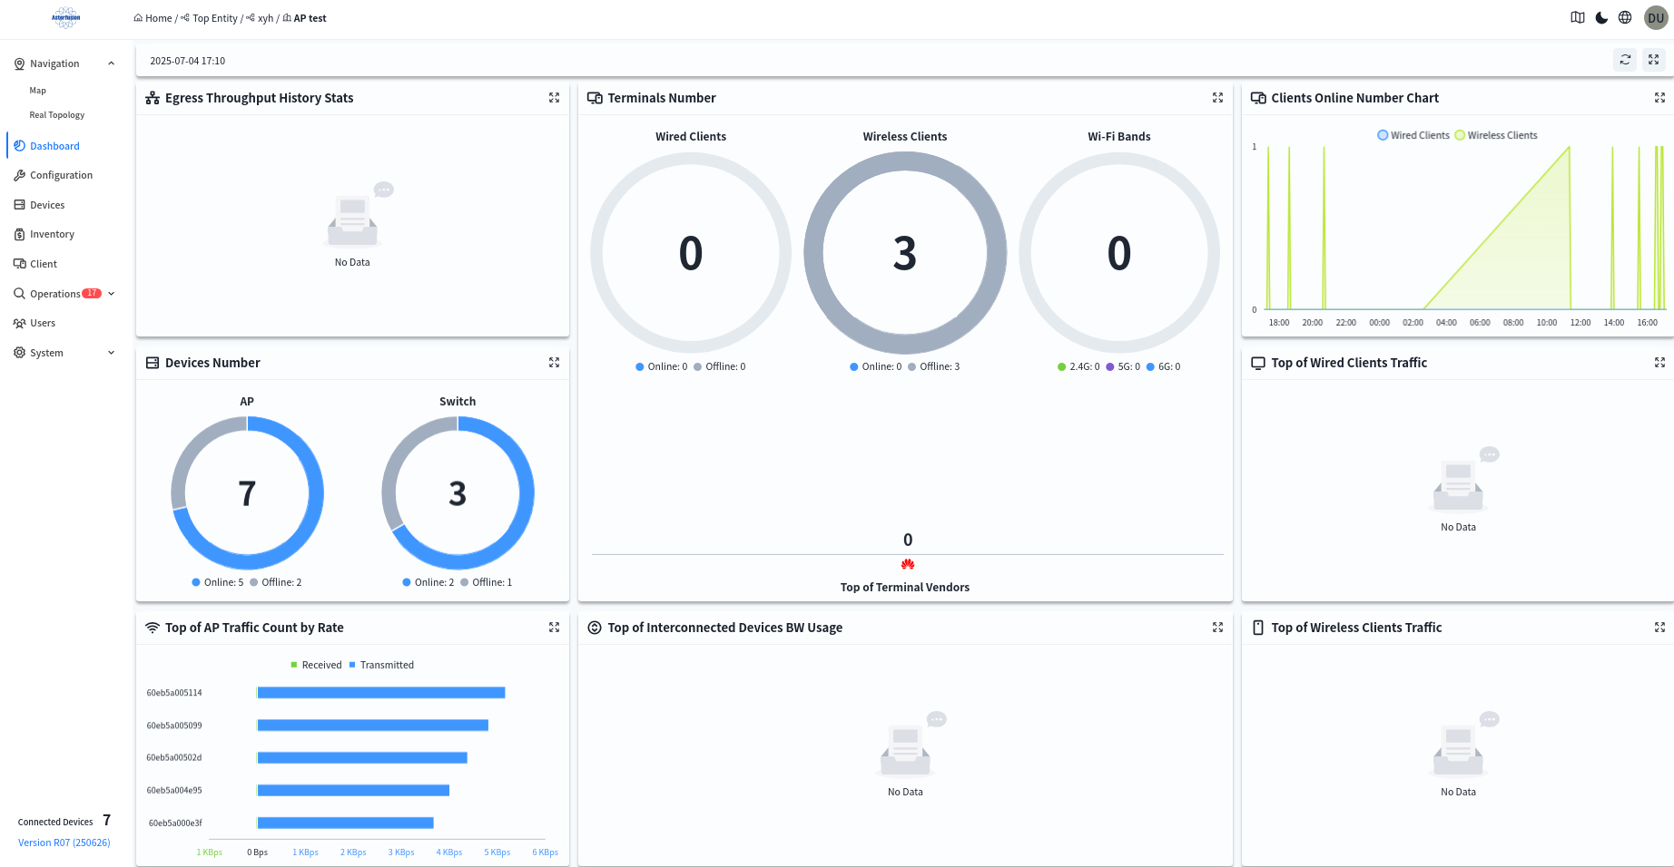
Task: Expand the Operations menu
Action: (111, 294)
